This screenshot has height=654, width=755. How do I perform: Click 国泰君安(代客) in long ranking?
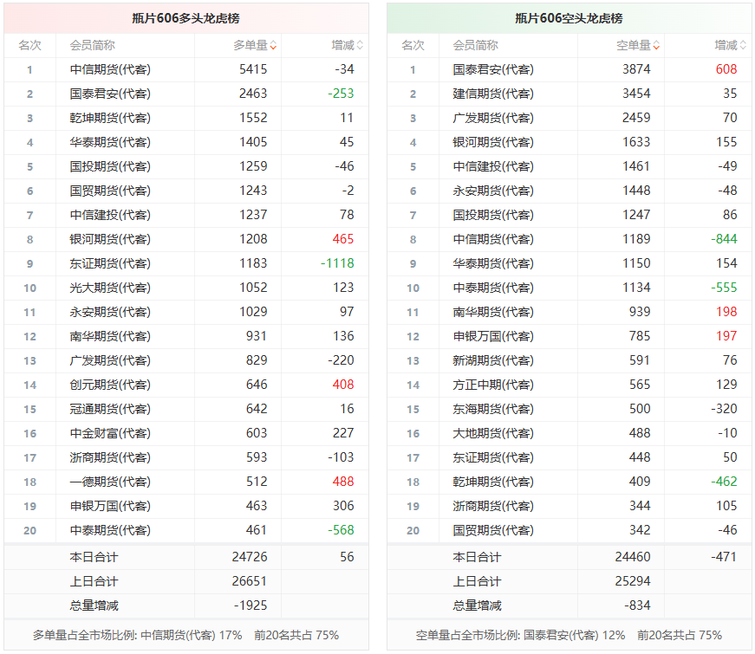click(x=110, y=94)
